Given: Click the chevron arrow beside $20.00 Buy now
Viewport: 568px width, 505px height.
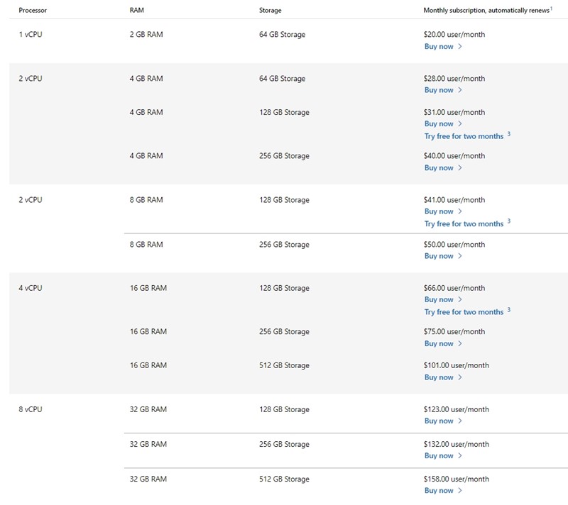Looking at the screenshot, I should (460, 47).
